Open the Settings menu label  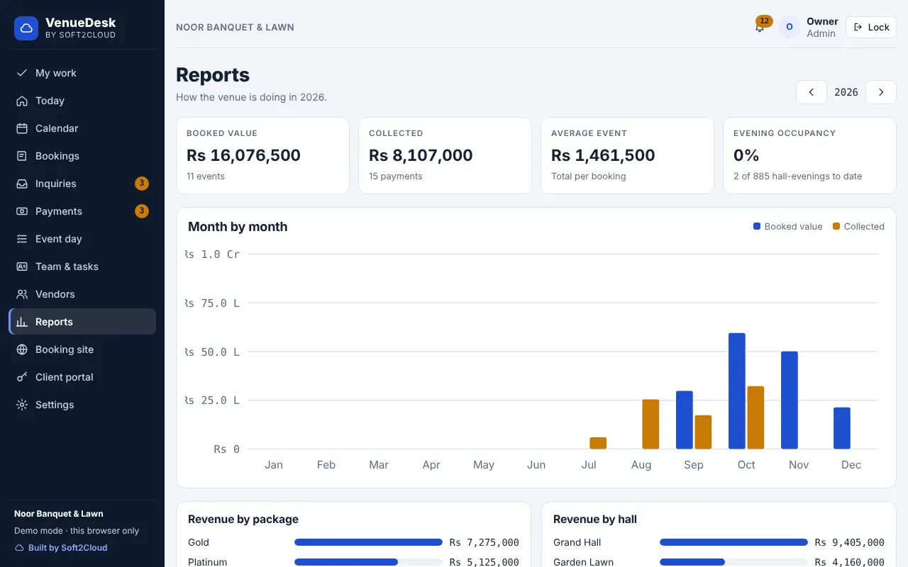(55, 405)
